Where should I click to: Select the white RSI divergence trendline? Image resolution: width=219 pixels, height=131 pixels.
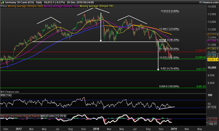click(167, 108)
